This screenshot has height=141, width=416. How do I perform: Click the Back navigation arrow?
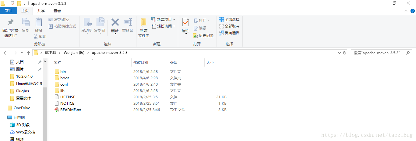[6, 53]
